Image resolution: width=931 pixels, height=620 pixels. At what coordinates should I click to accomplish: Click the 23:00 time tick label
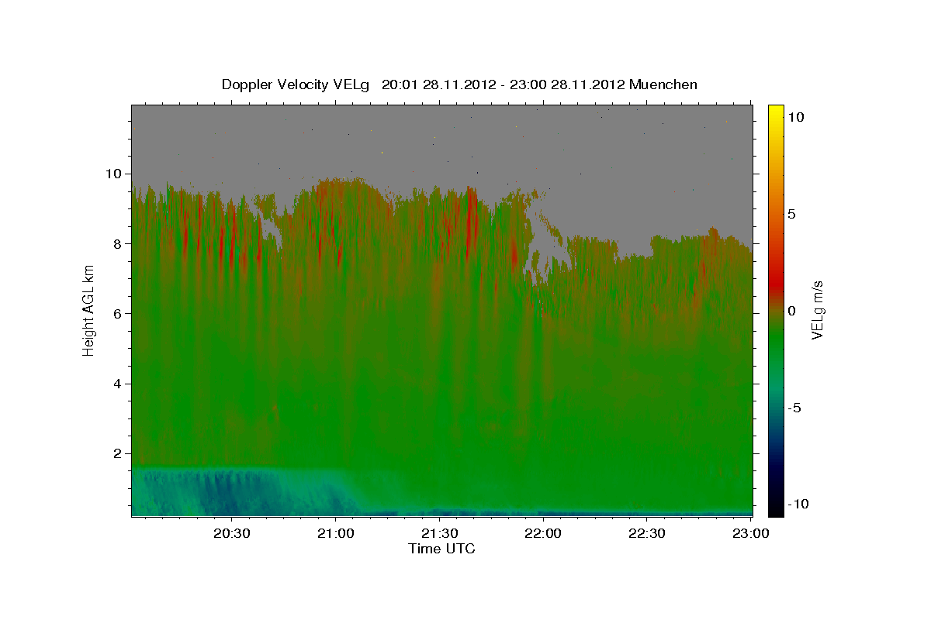click(750, 533)
